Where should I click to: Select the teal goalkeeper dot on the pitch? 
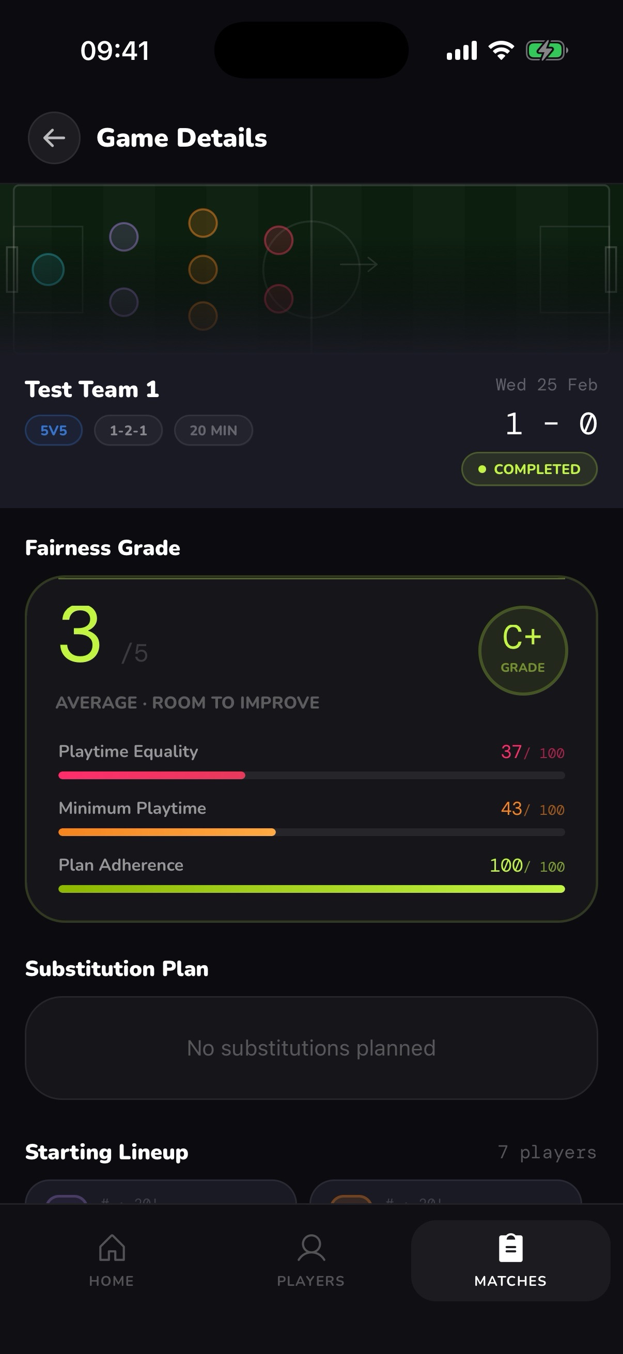(49, 270)
